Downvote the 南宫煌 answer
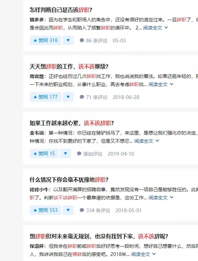Screen dimensions: 198x261 (x=68, y=97)
